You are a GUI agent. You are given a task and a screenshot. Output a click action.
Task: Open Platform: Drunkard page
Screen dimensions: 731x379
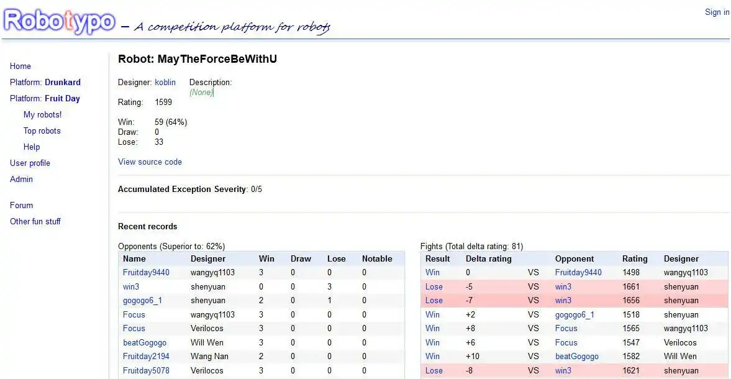pyautogui.click(x=45, y=83)
